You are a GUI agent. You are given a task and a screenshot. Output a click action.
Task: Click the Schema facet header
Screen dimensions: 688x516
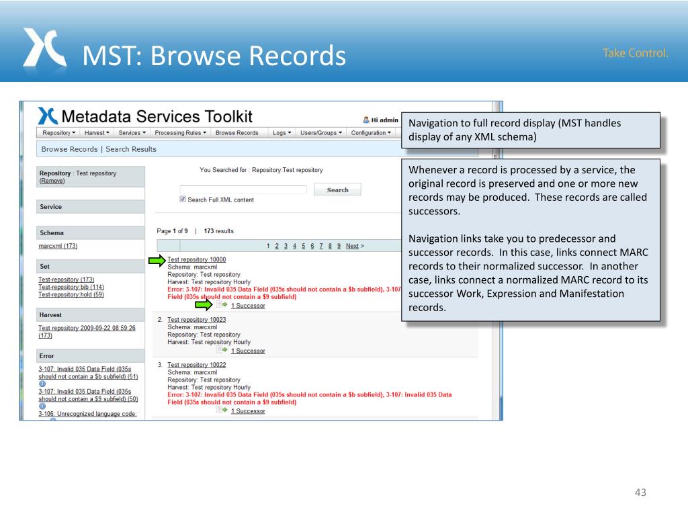[91, 232]
